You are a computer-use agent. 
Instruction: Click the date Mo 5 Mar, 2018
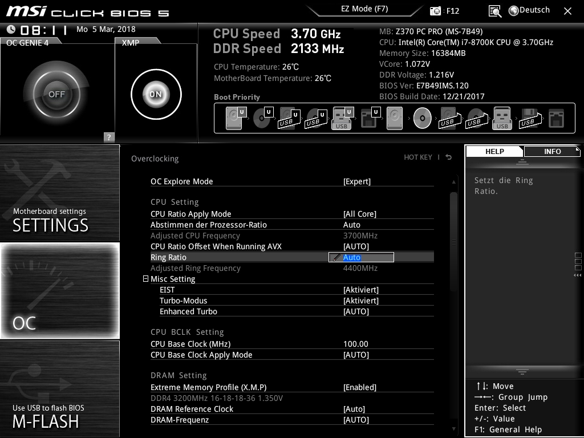pos(106,30)
